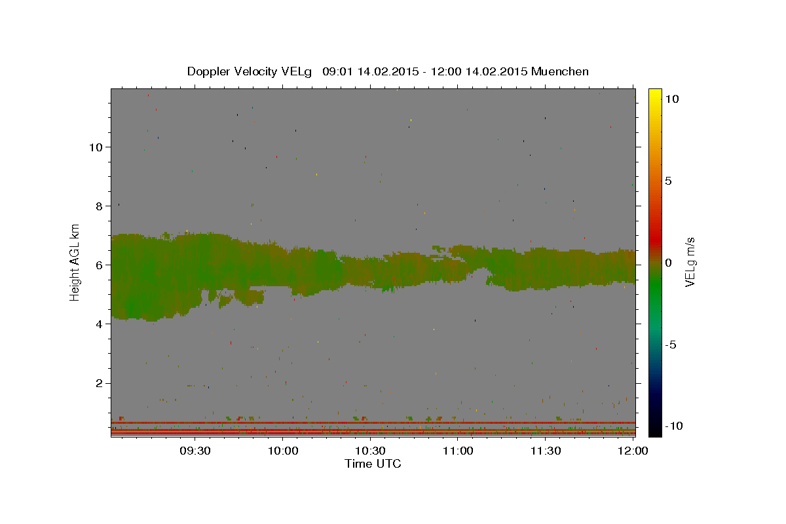Click the plot title 'Doppler Velocity VELg'

point(250,71)
